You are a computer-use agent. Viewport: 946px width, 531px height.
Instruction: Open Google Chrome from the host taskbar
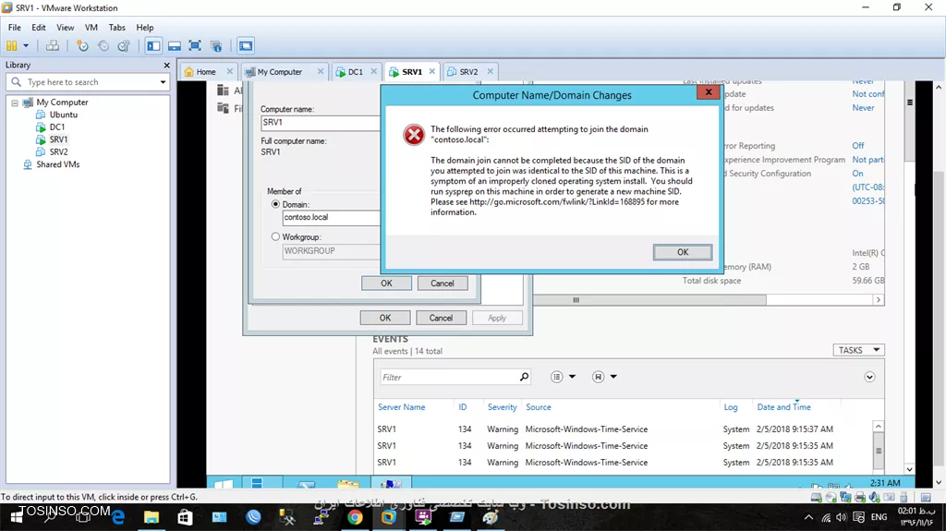pos(355,517)
